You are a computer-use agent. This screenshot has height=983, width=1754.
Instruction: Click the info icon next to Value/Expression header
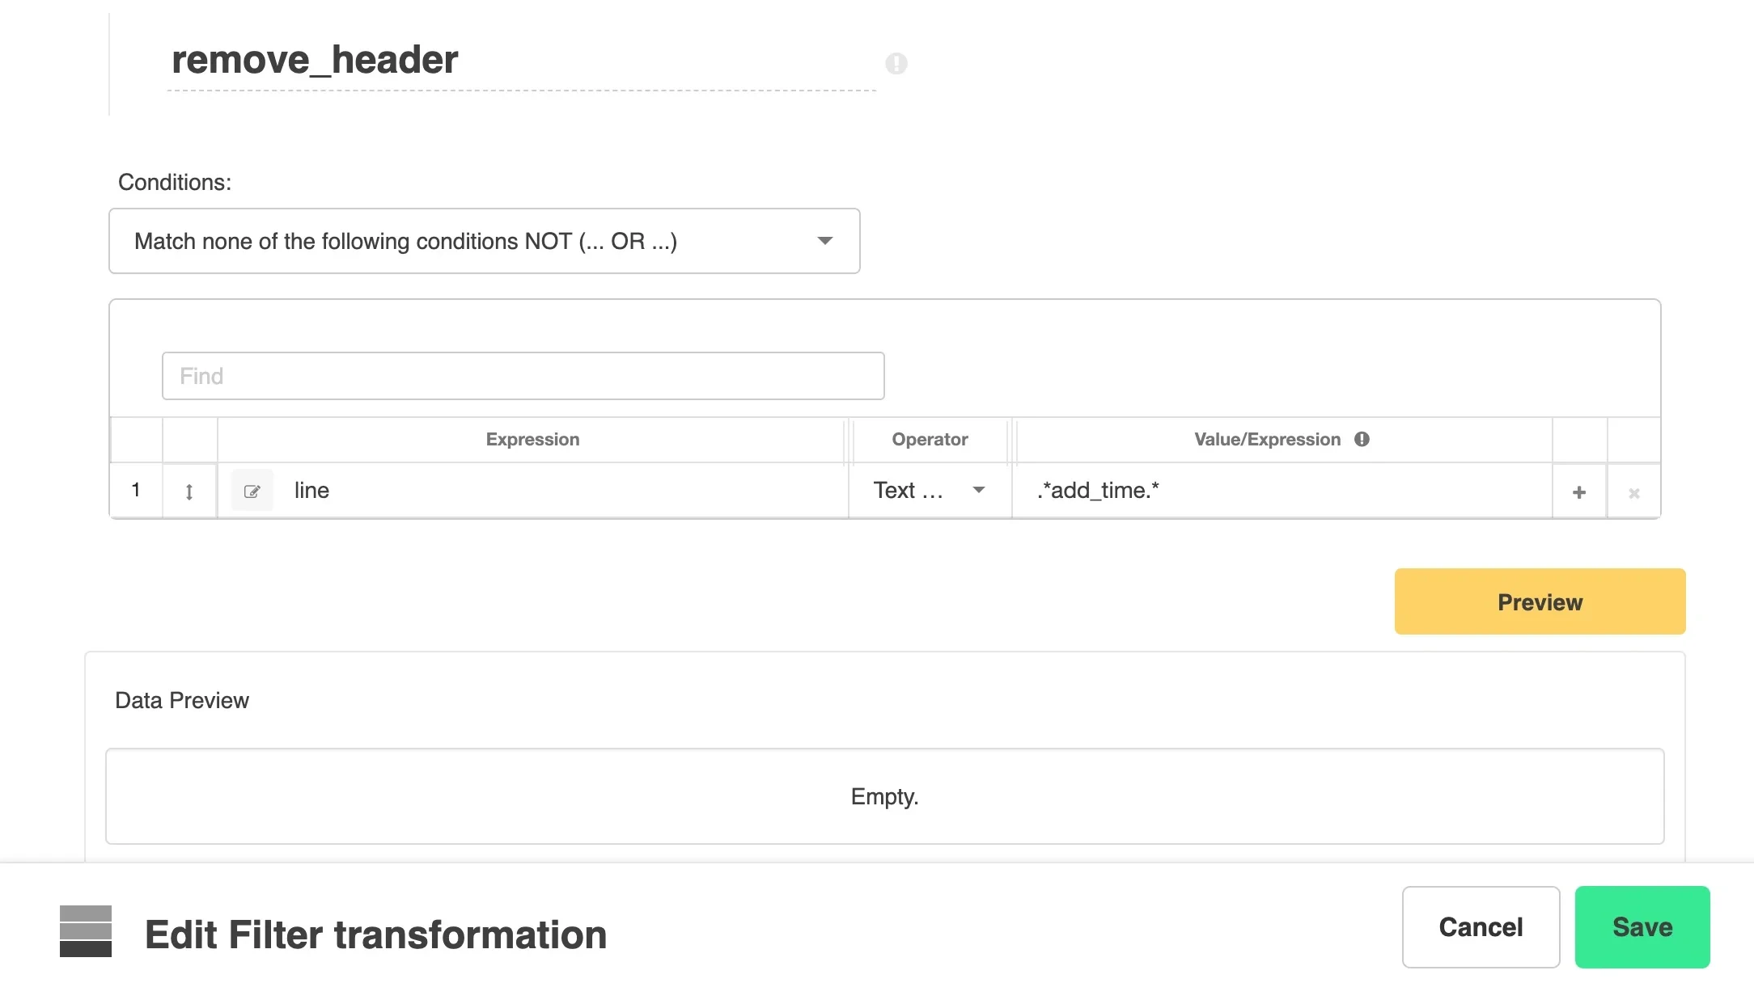1362,439
